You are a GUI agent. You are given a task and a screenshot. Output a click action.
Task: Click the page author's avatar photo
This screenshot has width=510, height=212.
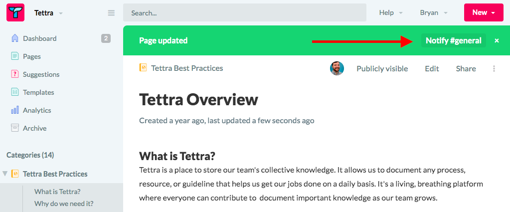tap(337, 68)
